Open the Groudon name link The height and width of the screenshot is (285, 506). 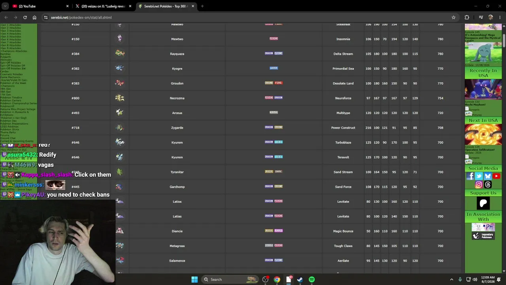pos(177,83)
